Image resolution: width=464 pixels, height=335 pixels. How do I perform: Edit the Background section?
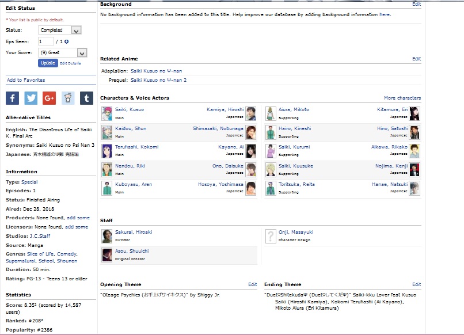pyautogui.click(x=416, y=4)
